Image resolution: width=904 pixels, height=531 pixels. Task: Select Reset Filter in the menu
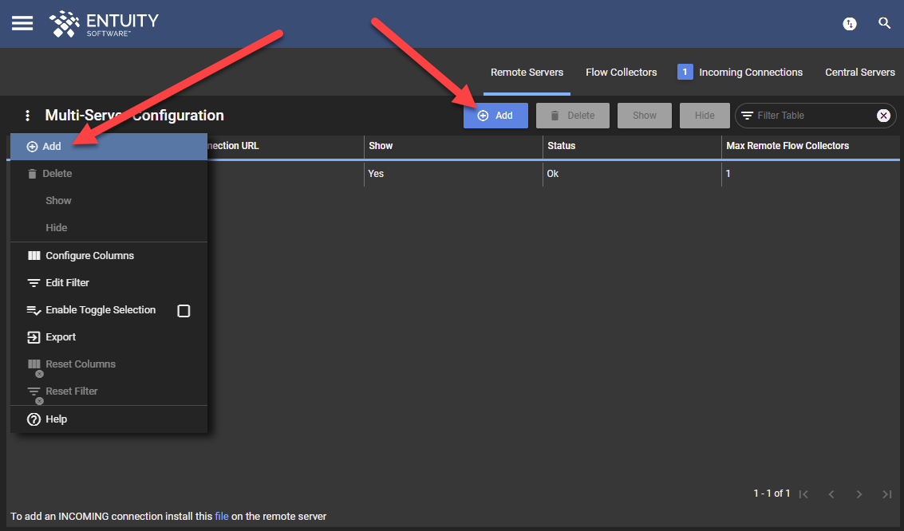(109, 391)
